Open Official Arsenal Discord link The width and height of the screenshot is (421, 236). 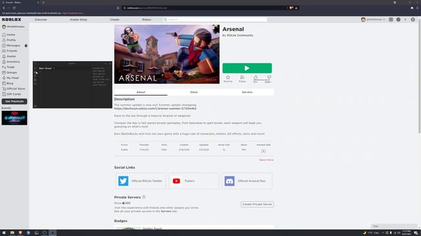click(x=247, y=181)
